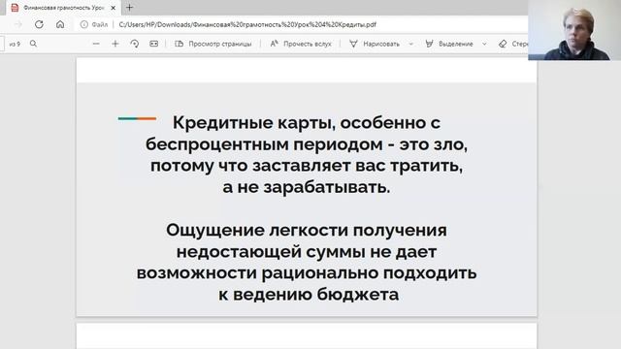Click the text 'Ощущение легкости получения'

[307, 231]
